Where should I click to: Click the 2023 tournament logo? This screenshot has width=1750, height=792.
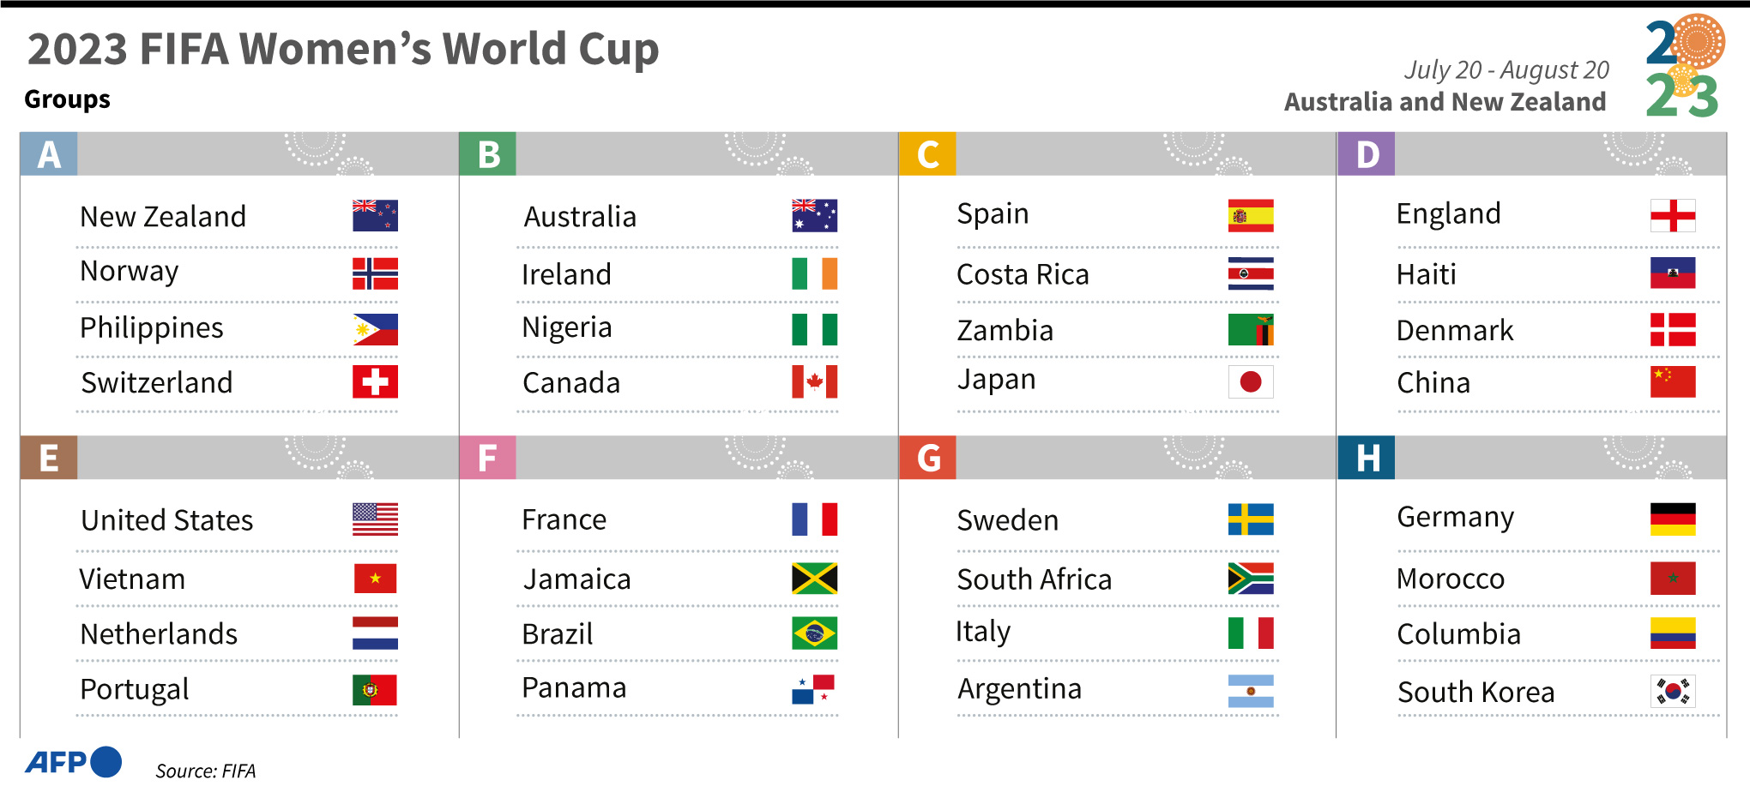click(1684, 66)
